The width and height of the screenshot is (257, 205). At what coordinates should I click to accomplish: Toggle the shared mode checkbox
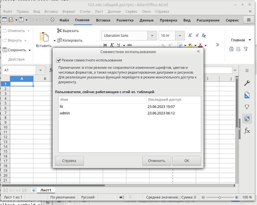(x=58, y=60)
